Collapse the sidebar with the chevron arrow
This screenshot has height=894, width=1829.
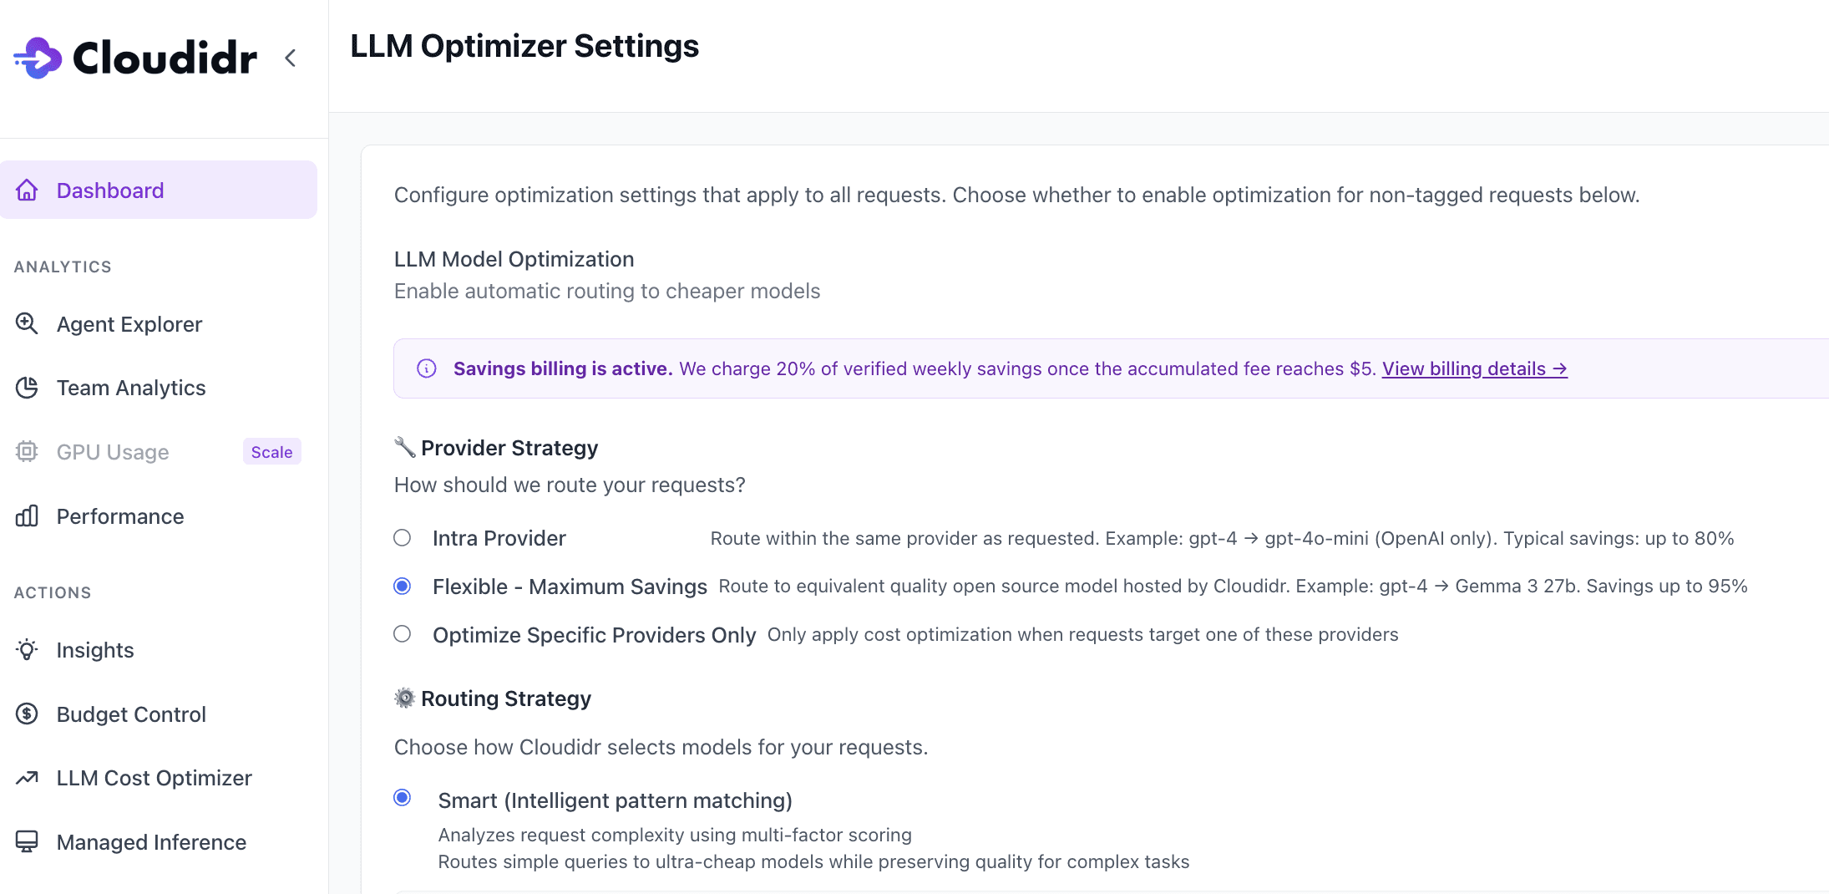tap(291, 58)
